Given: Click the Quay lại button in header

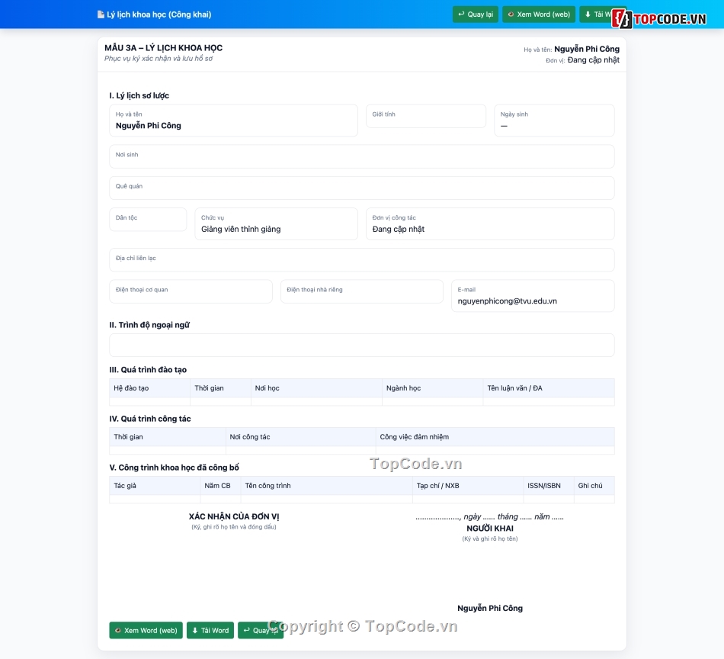Looking at the screenshot, I should [475, 14].
